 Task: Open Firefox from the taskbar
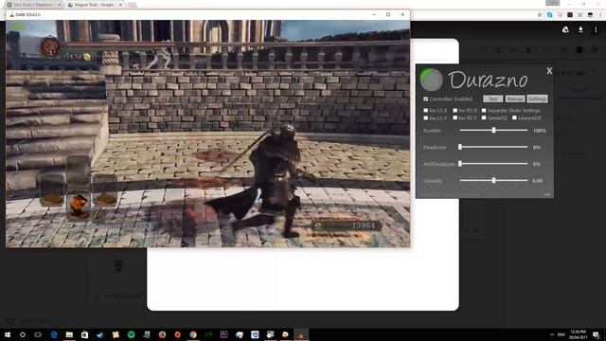click(x=162, y=334)
